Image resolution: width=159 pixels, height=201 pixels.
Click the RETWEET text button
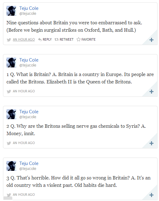click(66, 39)
